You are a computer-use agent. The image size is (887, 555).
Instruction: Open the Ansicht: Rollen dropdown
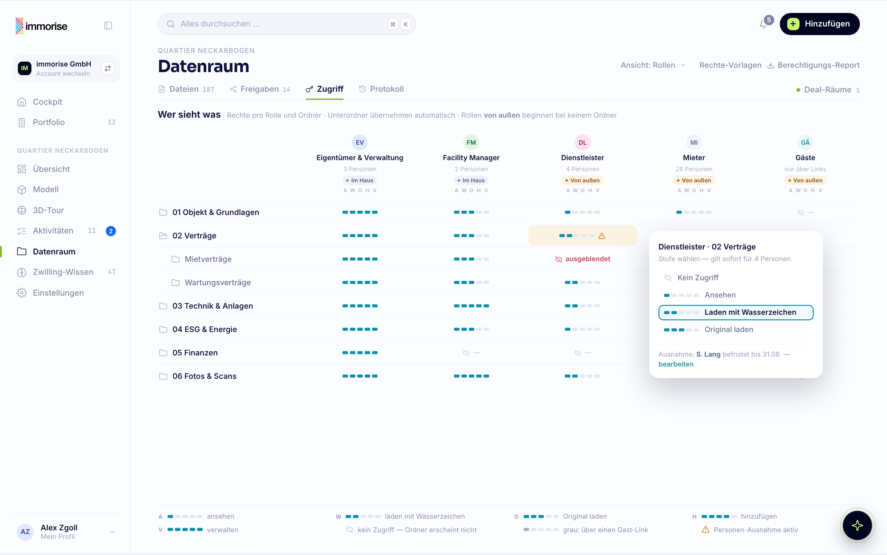pos(653,65)
